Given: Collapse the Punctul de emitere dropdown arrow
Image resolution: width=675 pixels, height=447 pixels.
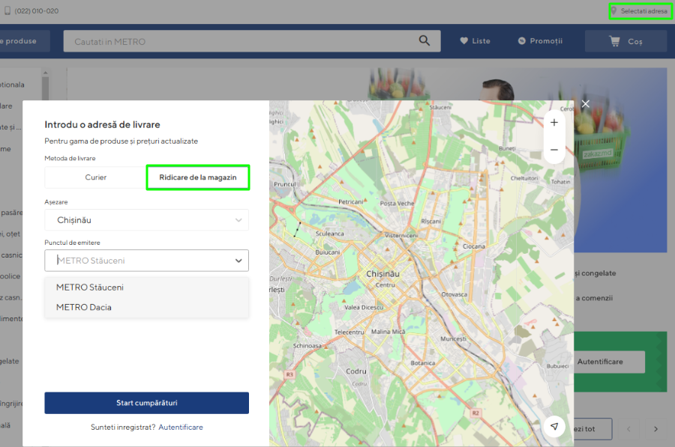Looking at the screenshot, I should point(238,261).
